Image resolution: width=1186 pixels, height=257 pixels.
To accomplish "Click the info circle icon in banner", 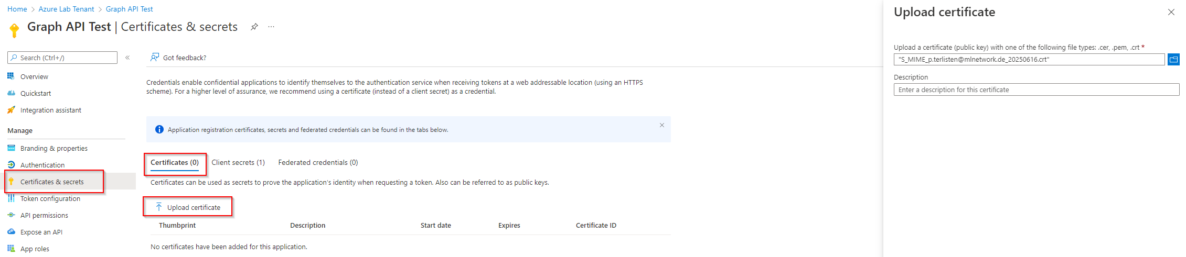I will (159, 129).
